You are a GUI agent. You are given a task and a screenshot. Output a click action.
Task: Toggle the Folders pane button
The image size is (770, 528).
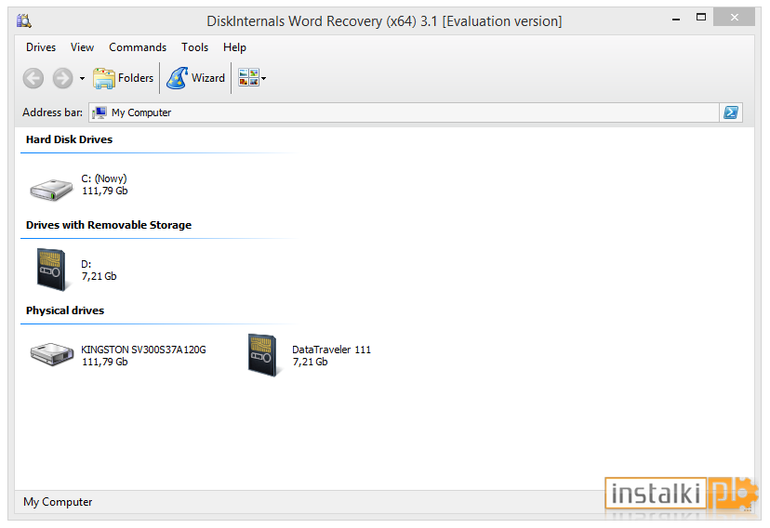(x=124, y=78)
